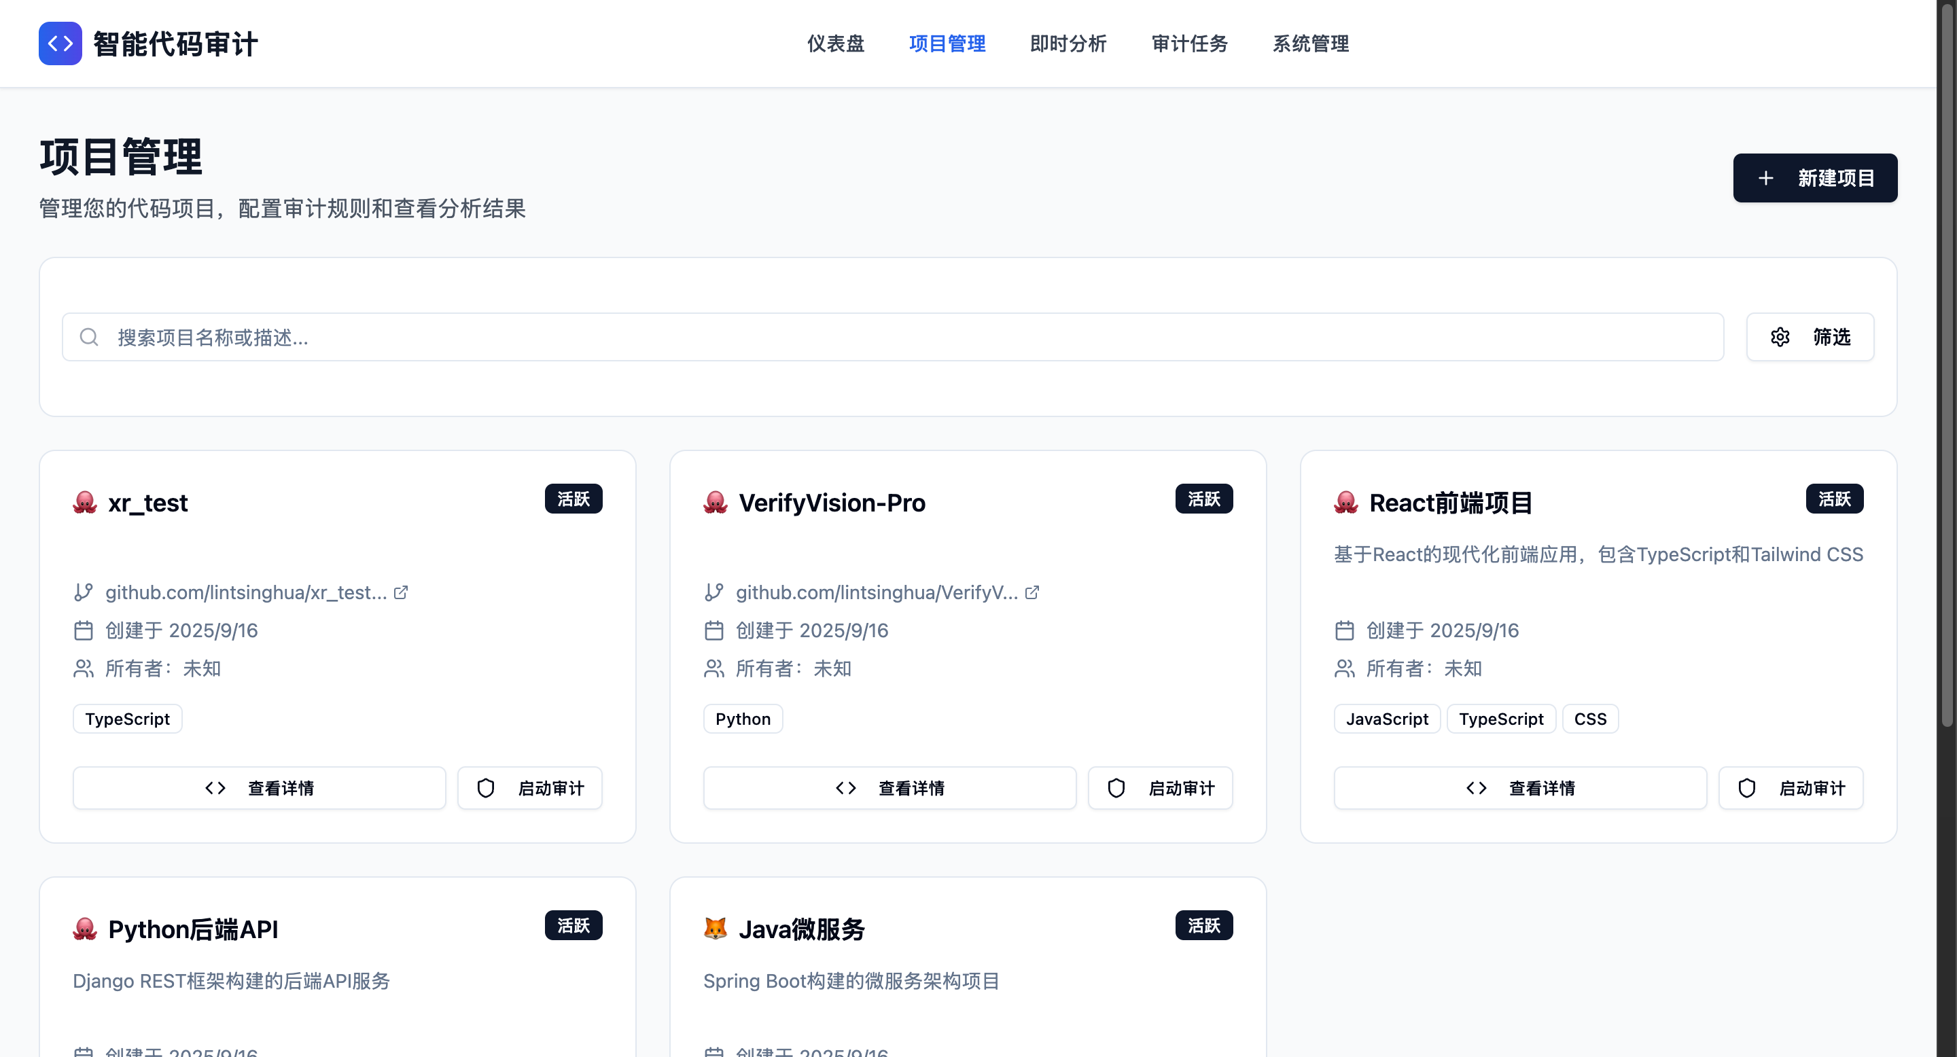Open the external link icon for xr_test repository
Image resolution: width=1957 pixels, height=1057 pixels.
point(401,592)
